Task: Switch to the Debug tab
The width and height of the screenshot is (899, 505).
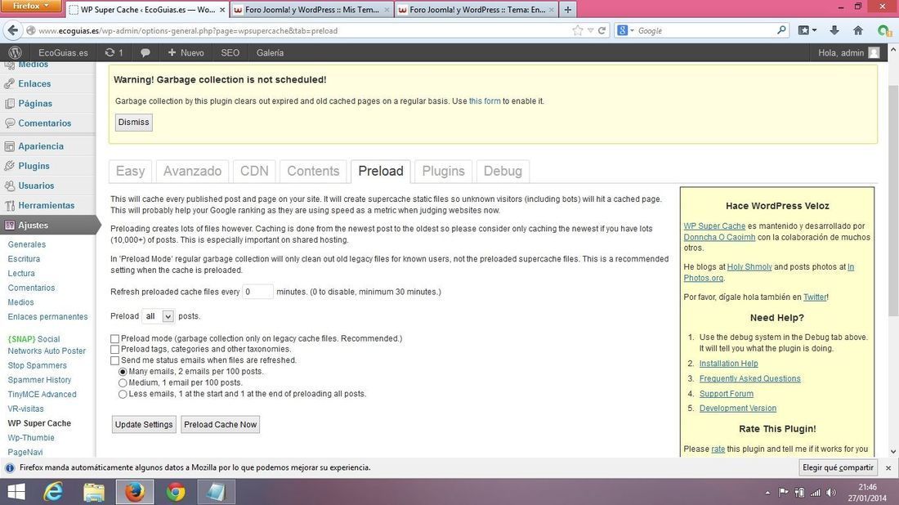Action: tap(503, 171)
